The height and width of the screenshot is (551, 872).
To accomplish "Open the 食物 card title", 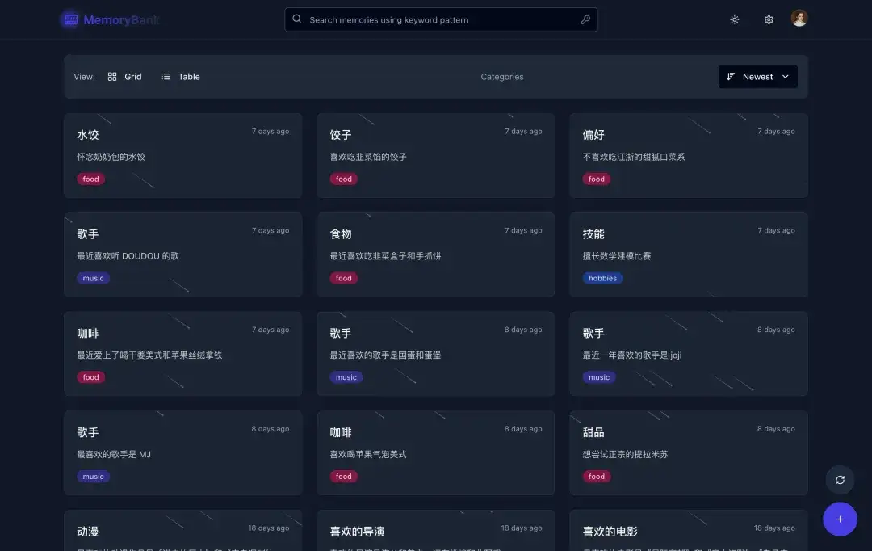I will (x=341, y=233).
